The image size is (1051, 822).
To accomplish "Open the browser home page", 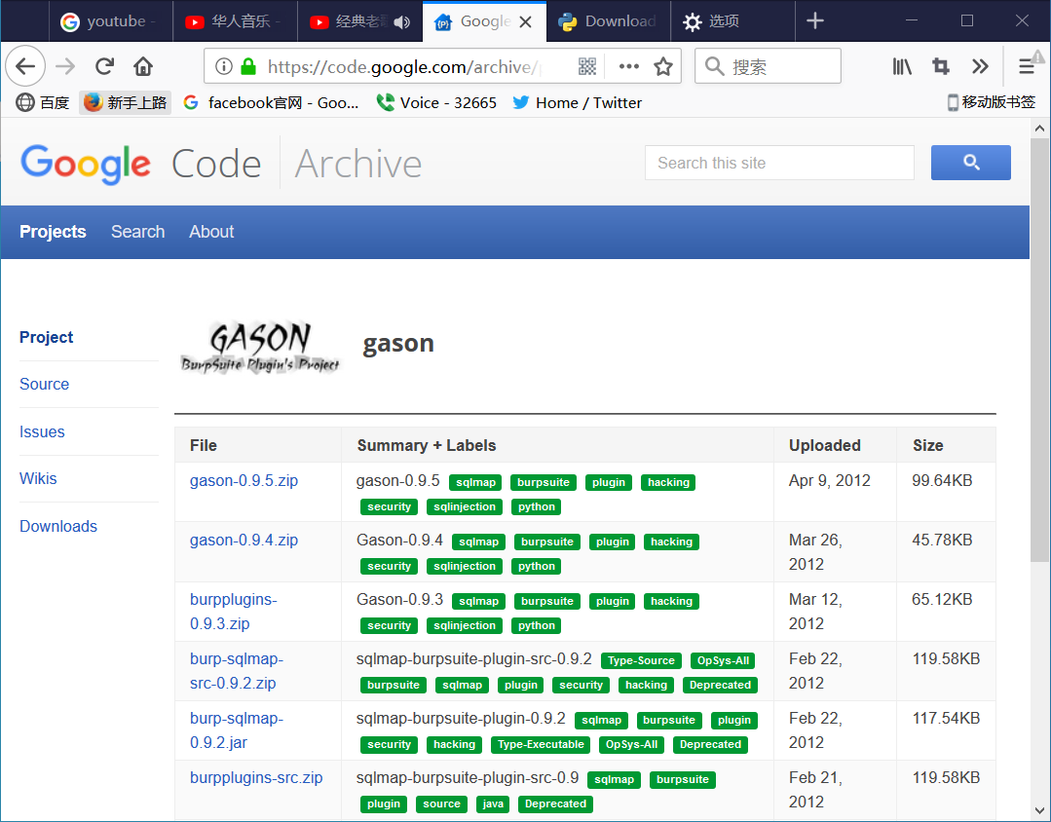I will pos(143,66).
